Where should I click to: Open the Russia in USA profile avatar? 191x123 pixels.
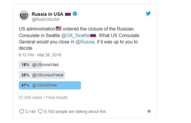[x=24, y=16]
